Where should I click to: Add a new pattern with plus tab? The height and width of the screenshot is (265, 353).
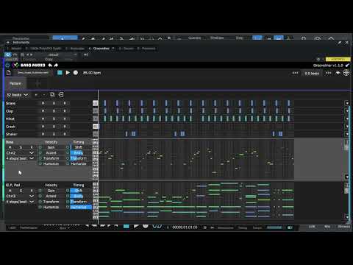coord(38,84)
